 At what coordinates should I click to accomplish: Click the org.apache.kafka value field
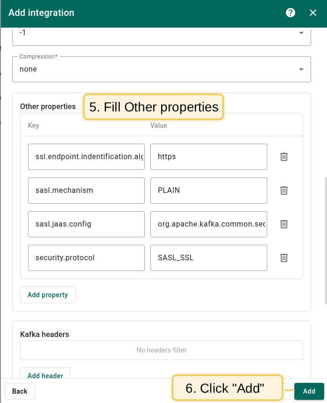pos(208,224)
